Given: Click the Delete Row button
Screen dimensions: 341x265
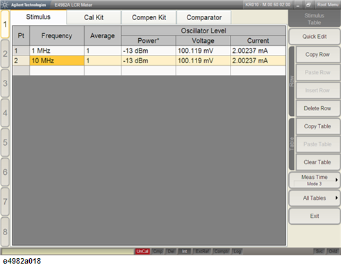Looking at the screenshot, I should pyautogui.click(x=317, y=108).
